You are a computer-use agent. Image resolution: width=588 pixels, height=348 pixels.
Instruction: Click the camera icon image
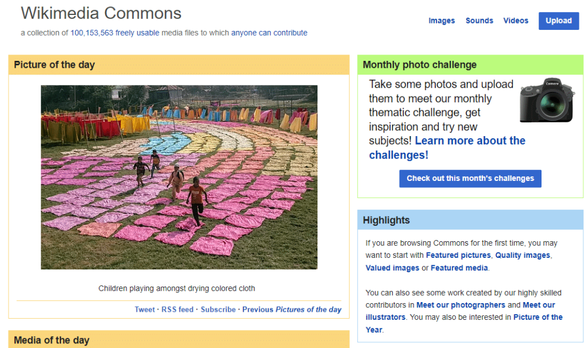pyautogui.click(x=547, y=100)
